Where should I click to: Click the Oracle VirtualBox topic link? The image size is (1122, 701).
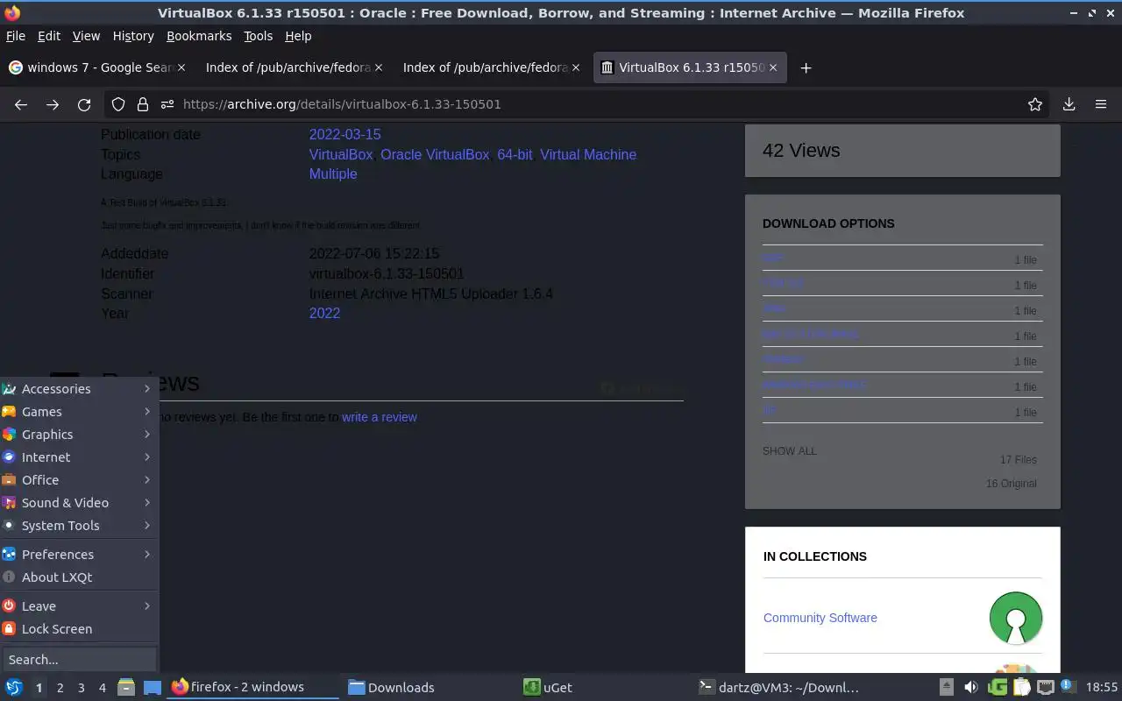pos(435,154)
